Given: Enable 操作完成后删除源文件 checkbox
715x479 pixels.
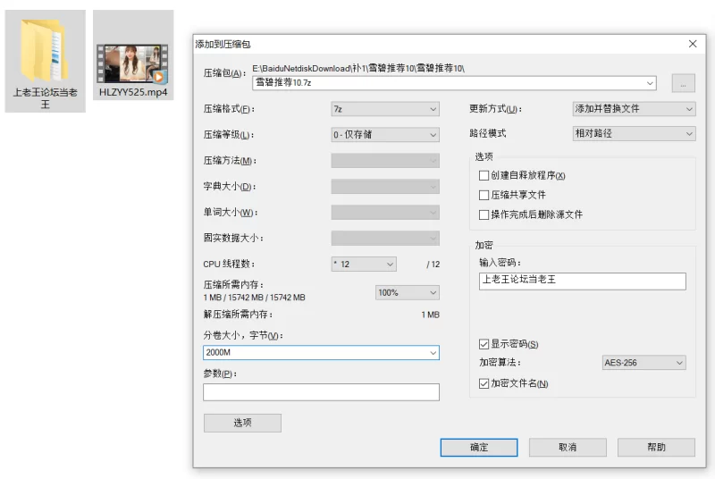Looking at the screenshot, I should point(484,214).
